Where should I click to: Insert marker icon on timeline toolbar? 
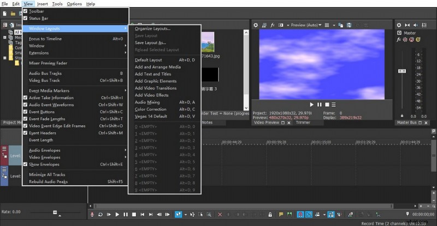[x=281, y=215]
